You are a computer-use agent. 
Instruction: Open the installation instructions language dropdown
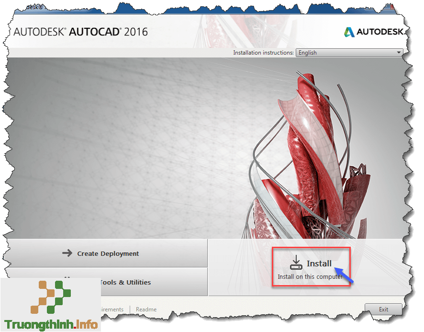tap(349, 53)
